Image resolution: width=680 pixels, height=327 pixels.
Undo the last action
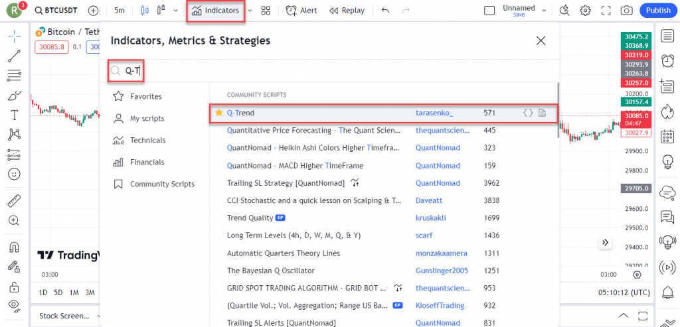coord(385,11)
